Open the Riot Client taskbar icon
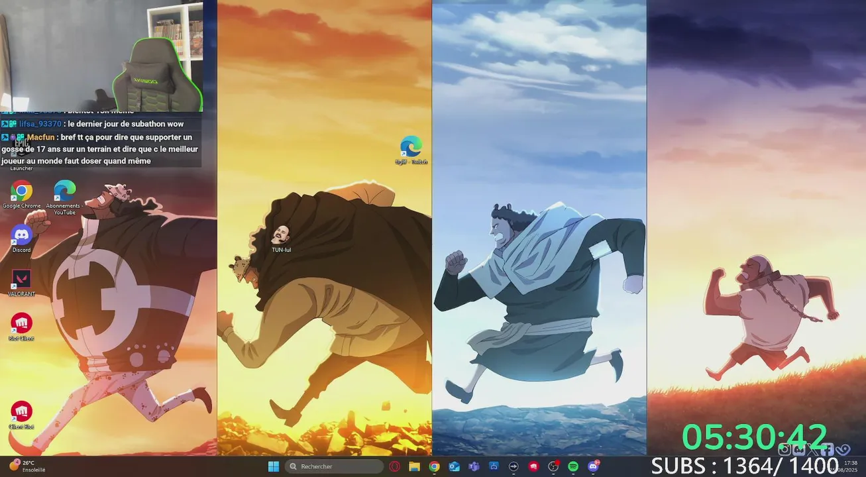 coord(533,466)
